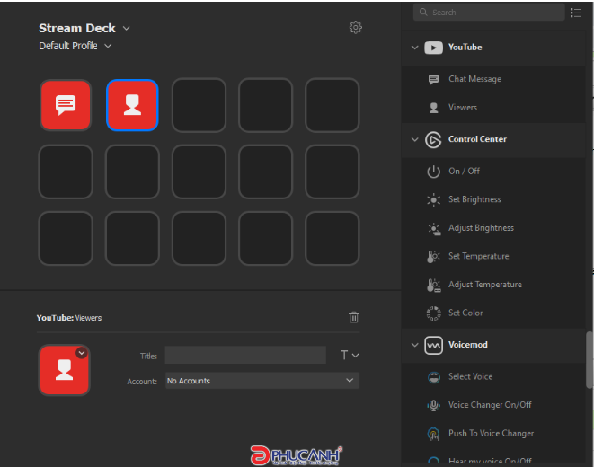Select the Voice Changer On/Off action
The image size is (594, 467).
coord(493,405)
